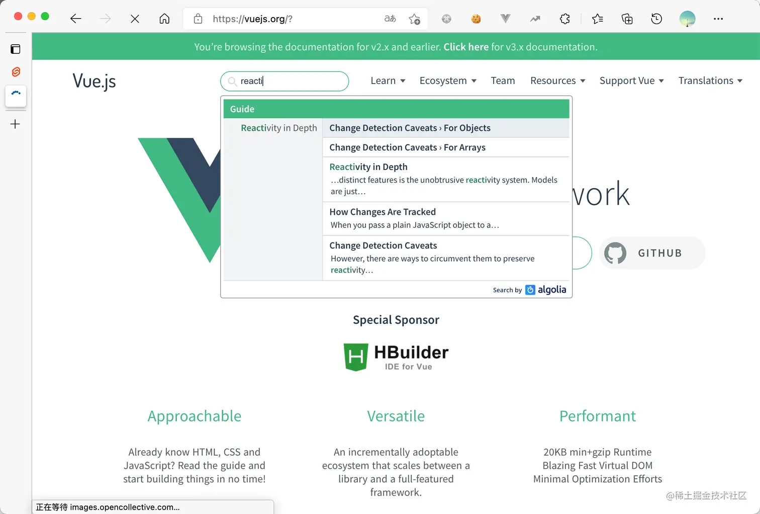This screenshot has width=760, height=514.
Task: Click the GITHUB button
Action: point(652,253)
